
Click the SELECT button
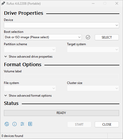point(107,37)
